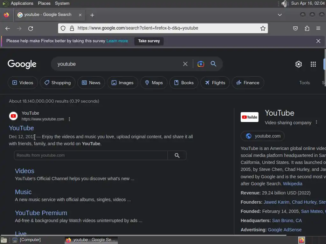This screenshot has width=326, height=244.
Task: Bookmark this page with the star icon
Action: 263,28
